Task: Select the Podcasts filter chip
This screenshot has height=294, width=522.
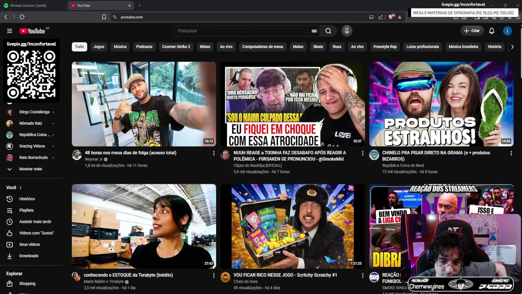Action: pyautogui.click(x=144, y=47)
